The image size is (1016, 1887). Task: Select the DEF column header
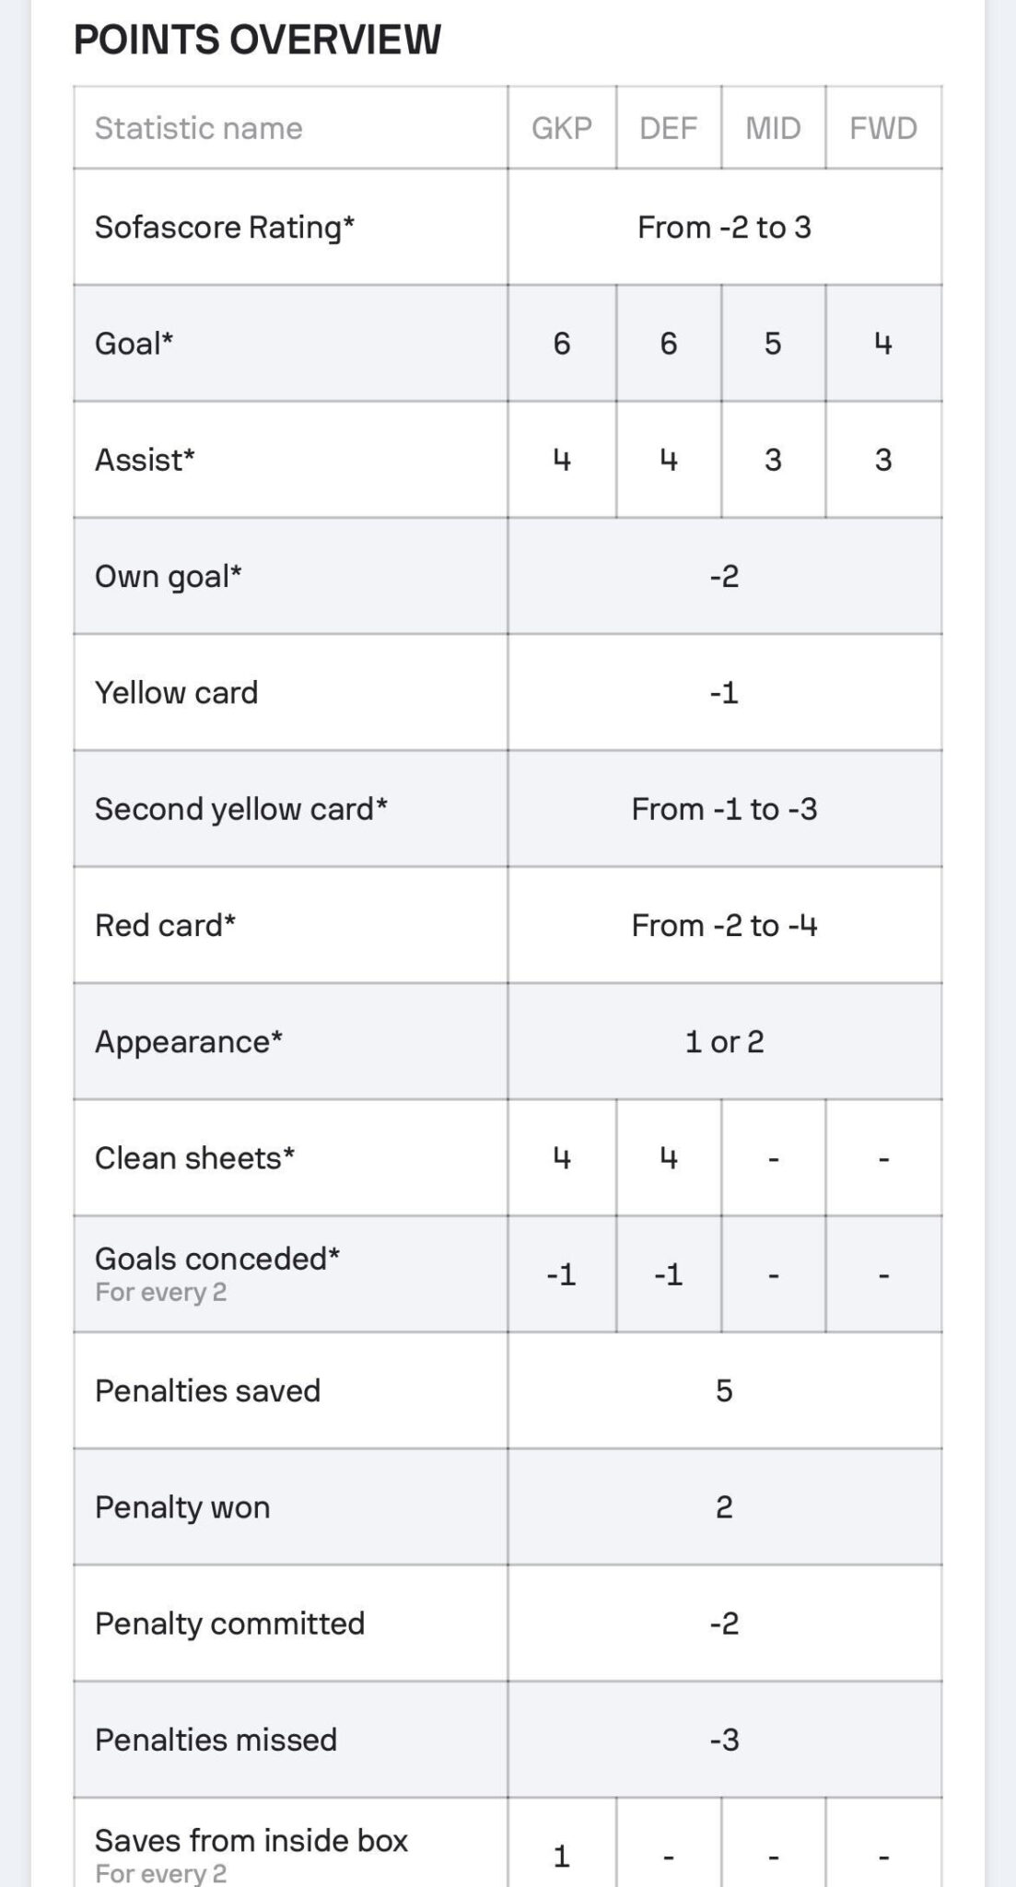coord(669,128)
